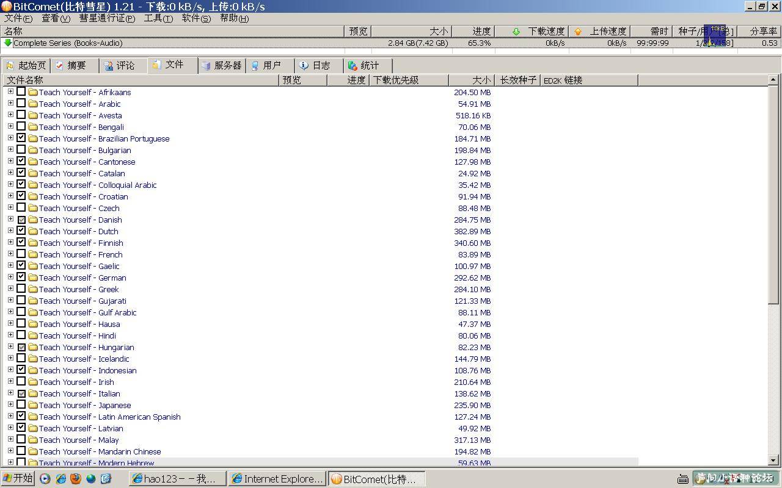This screenshot has height=488, width=782.
Task: Click the 317.13 MB size value
Action: click(472, 440)
